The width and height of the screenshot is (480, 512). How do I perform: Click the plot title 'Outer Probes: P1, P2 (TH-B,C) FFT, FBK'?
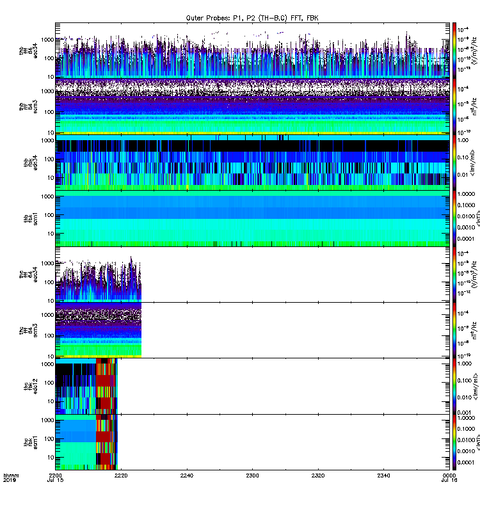pyautogui.click(x=252, y=19)
